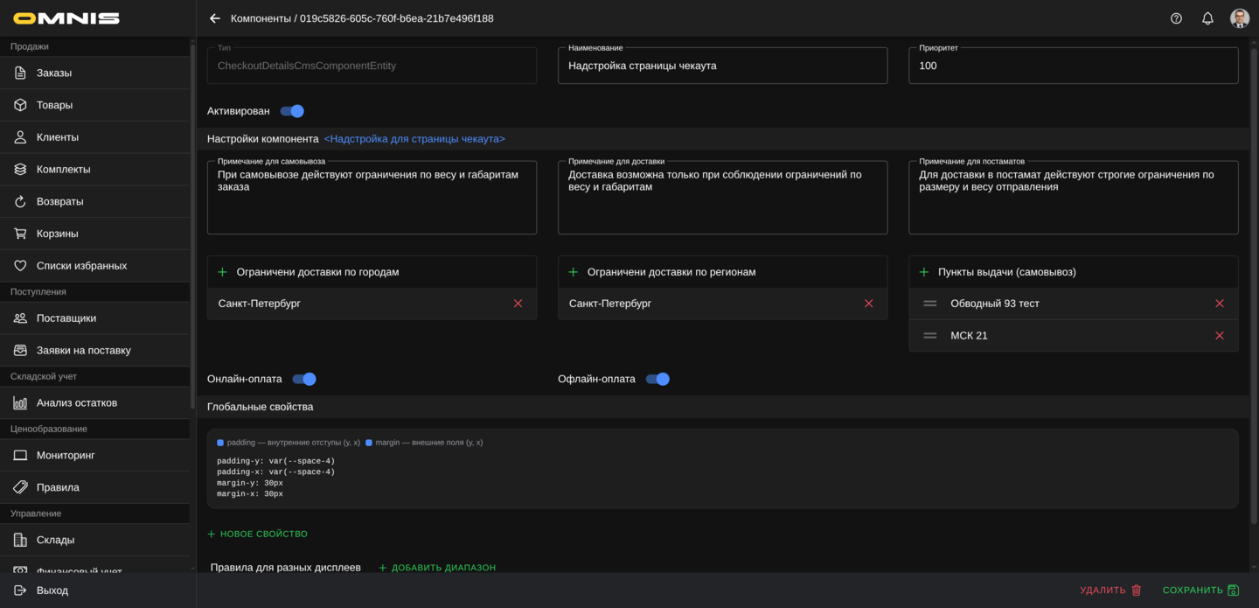Click the back arrow next to Компоненты
Screen dimensions: 1259x608
click(x=215, y=18)
